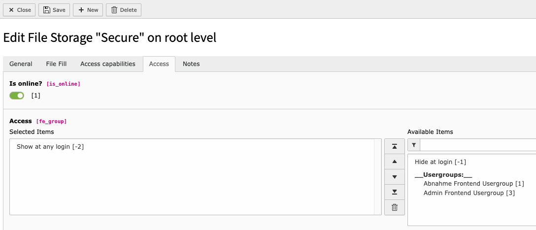Delete this File Storage record
The width and height of the screenshot is (536, 230).
pyautogui.click(x=124, y=10)
